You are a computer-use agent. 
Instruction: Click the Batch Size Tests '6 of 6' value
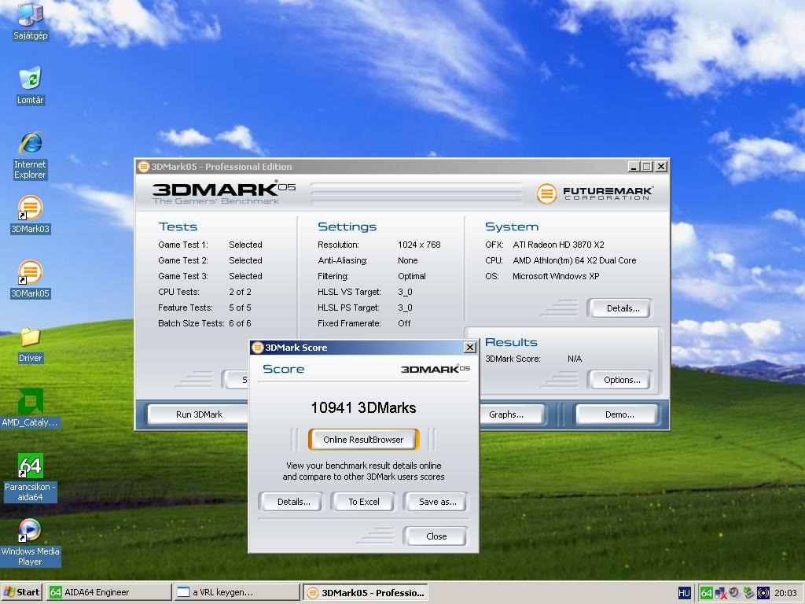pos(240,323)
